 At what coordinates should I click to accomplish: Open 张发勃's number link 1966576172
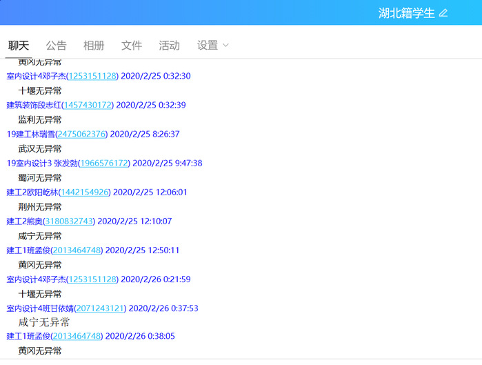[x=103, y=164]
